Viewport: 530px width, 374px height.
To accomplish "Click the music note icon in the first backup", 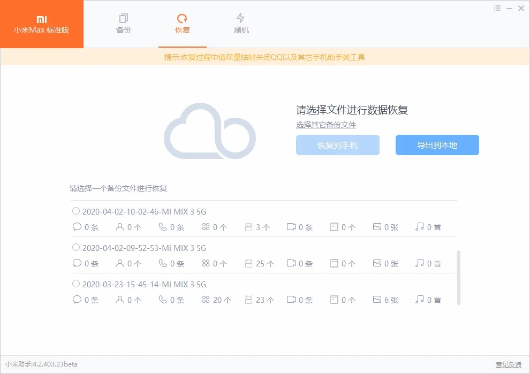I will [x=418, y=227].
